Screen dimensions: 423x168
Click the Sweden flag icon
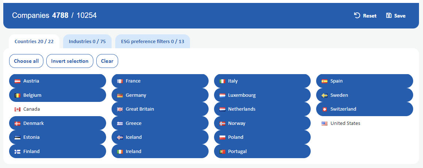(x=325, y=95)
